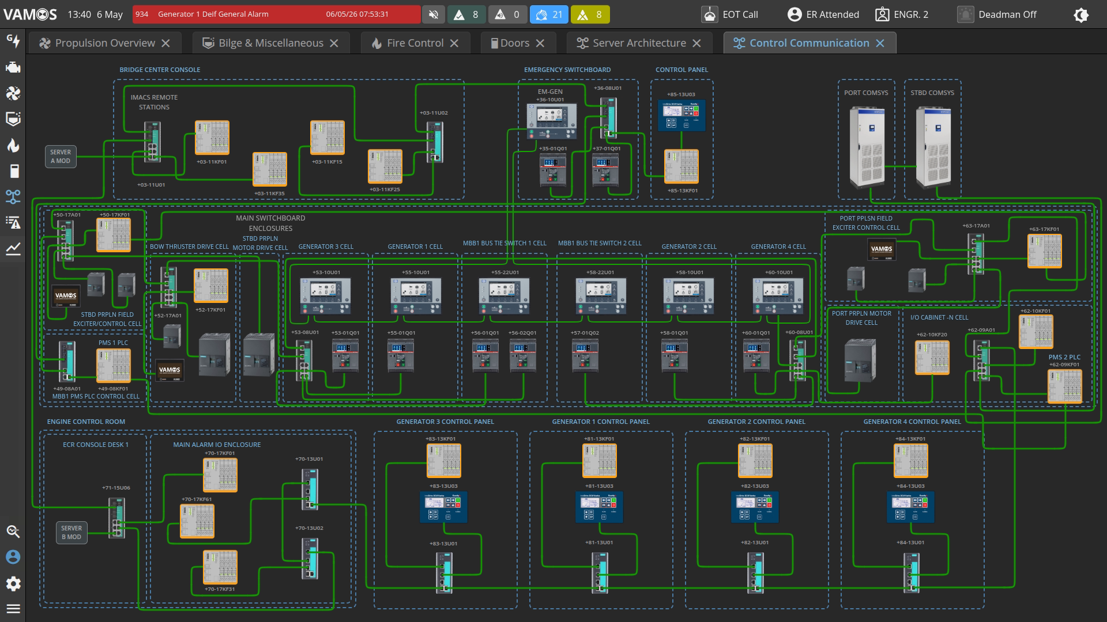The height and width of the screenshot is (622, 1107).
Task: Click the EOT Call button
Action: [x=729, y=14]
